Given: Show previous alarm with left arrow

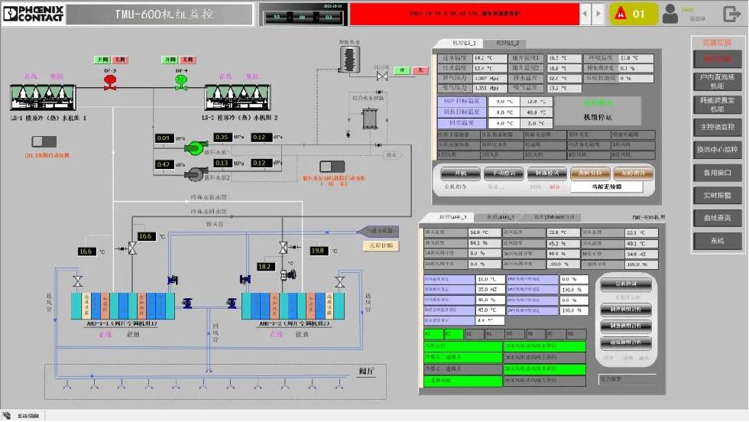Looking at the screenshot, I should tap(585, 14).
